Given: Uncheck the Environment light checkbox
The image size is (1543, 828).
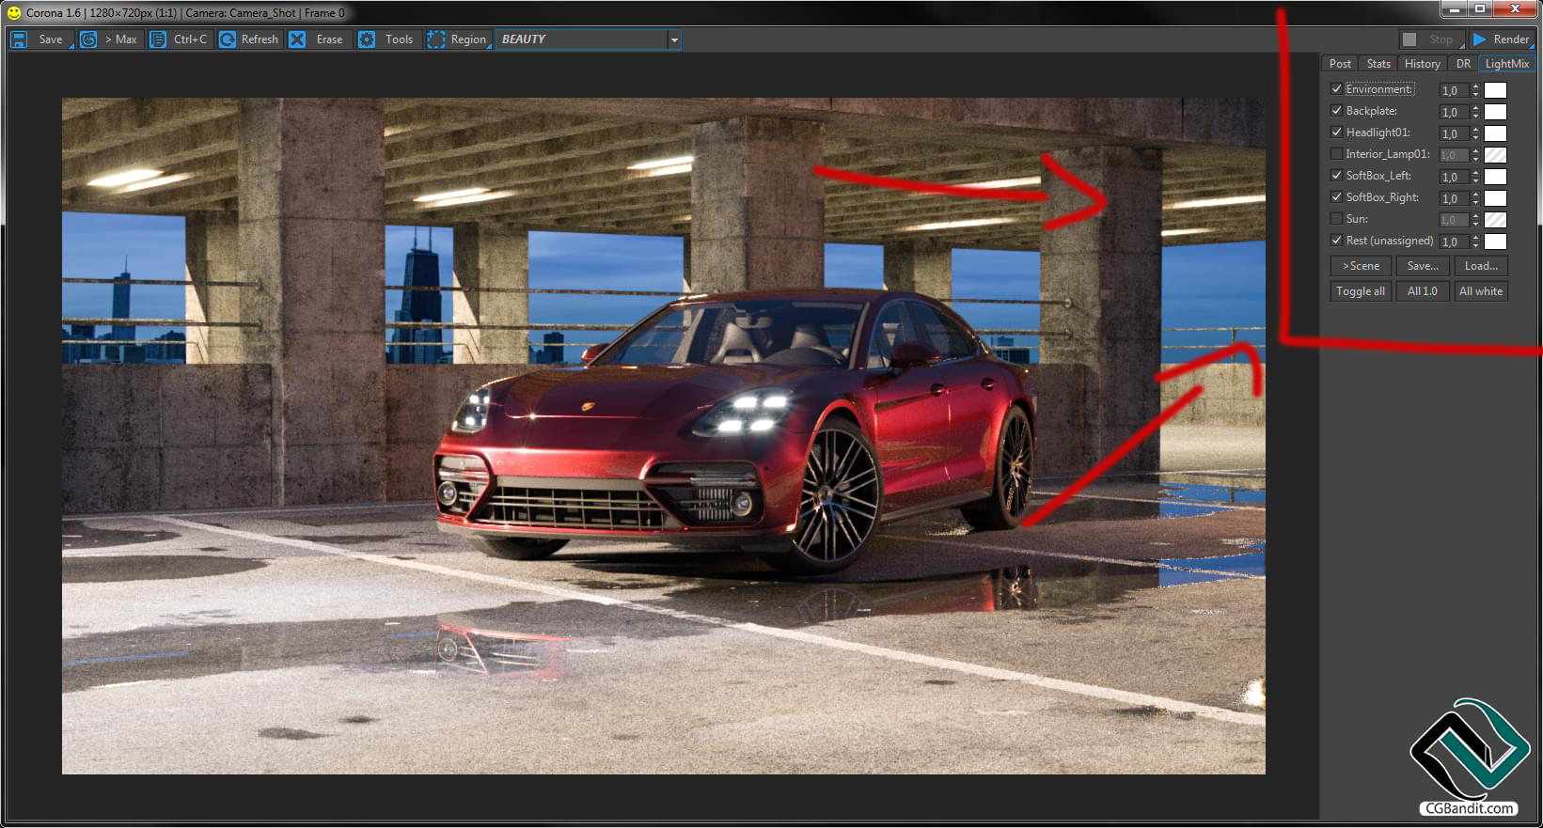Looking at the screenshot, I should pyautogui.click(x=1336, y=89).
